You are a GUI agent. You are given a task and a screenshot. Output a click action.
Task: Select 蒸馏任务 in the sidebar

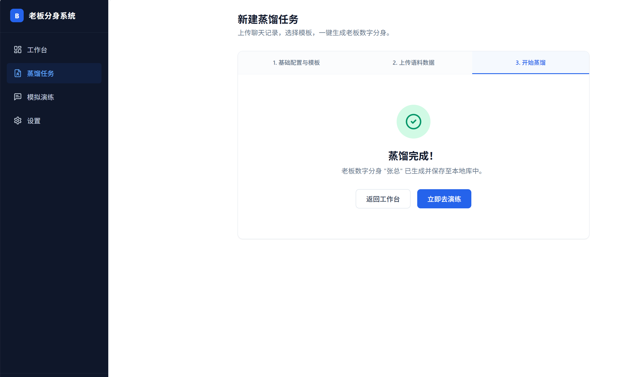pyautogui.click(x=40, y=73)
